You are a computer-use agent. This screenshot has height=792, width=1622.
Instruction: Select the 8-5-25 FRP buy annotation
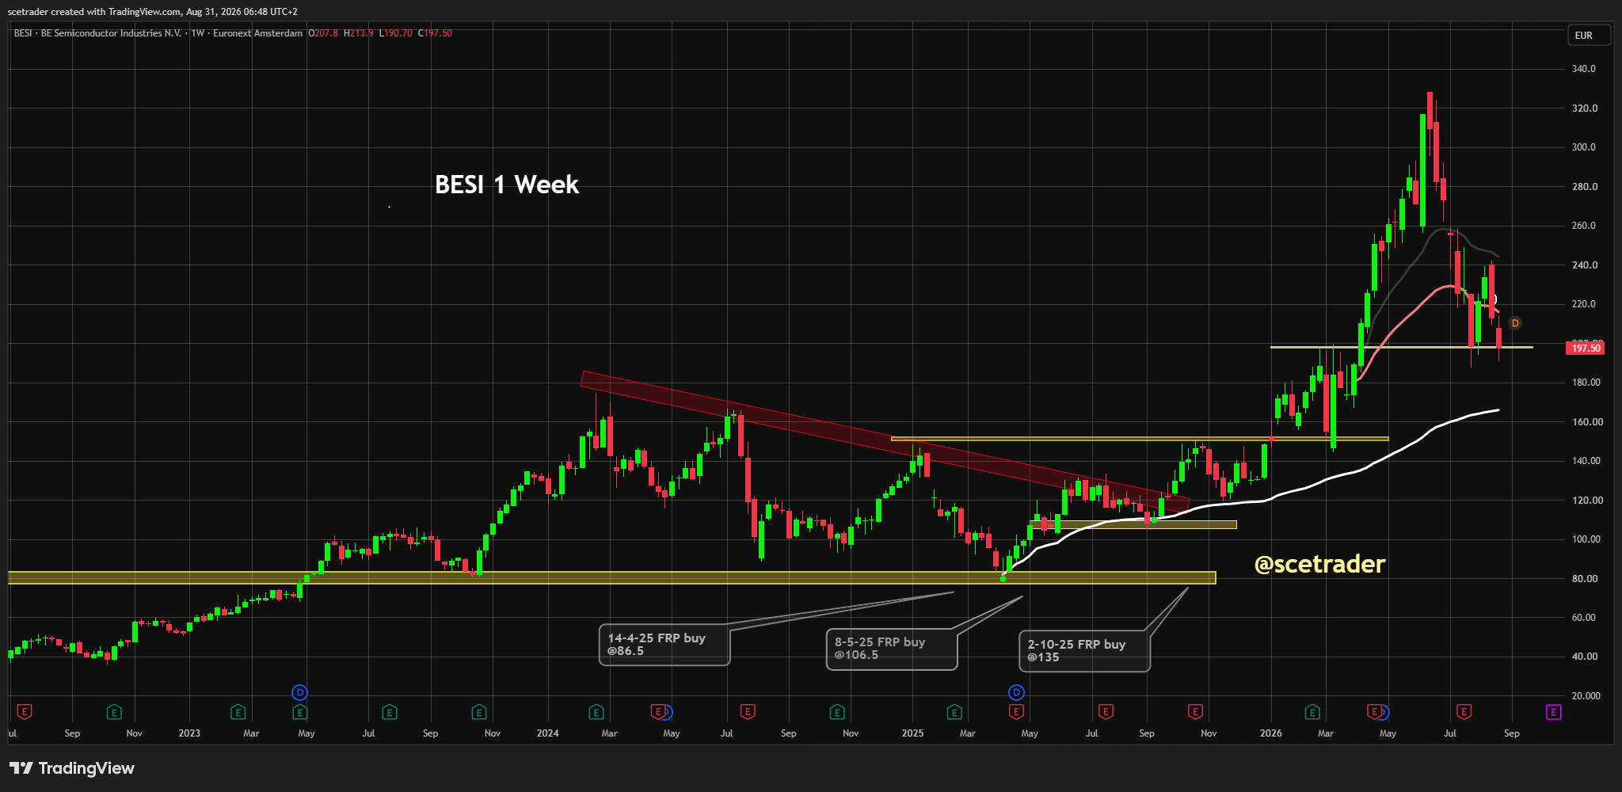[x=891, y=649]
